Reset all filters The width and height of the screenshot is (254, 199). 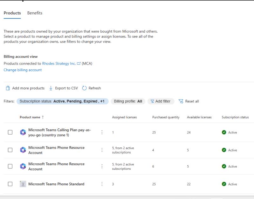pos(189,101)
